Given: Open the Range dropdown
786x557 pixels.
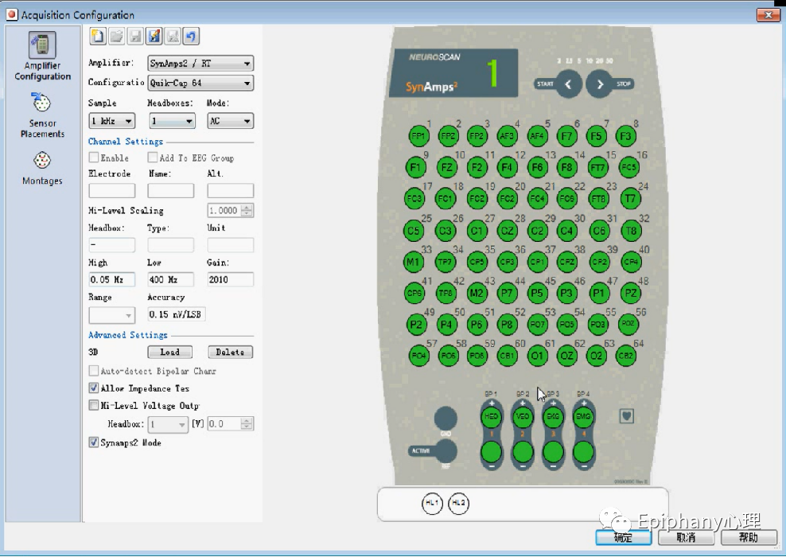Looking at the screenshot, I should point(112,315).
